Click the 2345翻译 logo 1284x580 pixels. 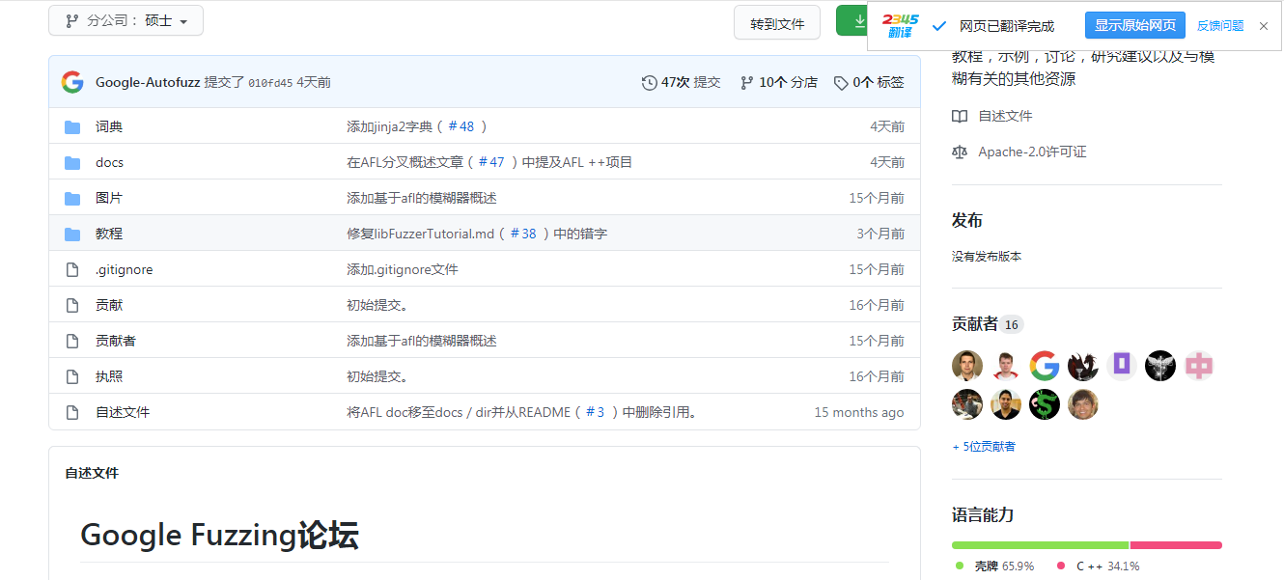coord(901,26)
